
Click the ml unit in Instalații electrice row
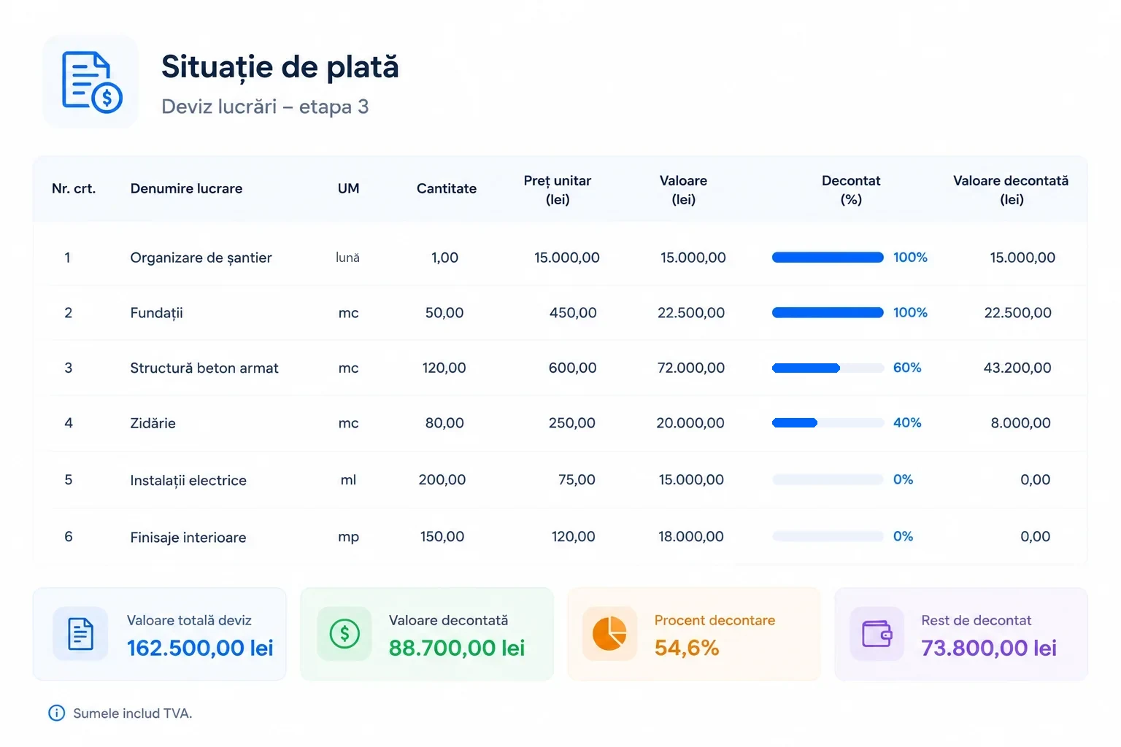click(x=348, y=479)
